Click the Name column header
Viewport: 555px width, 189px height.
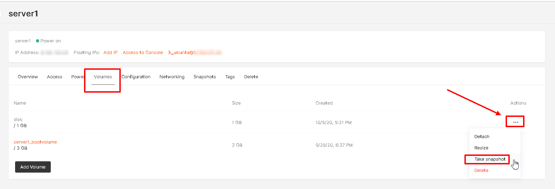point(20,103)
